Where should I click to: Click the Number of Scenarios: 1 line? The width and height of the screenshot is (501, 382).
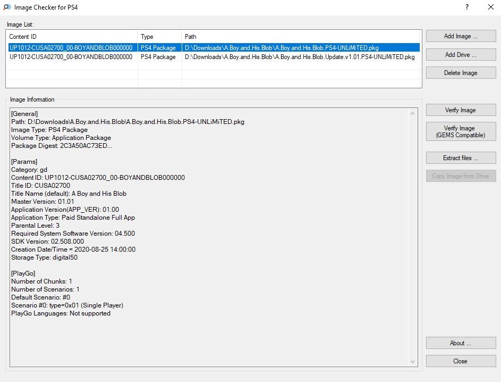[45, 289]
